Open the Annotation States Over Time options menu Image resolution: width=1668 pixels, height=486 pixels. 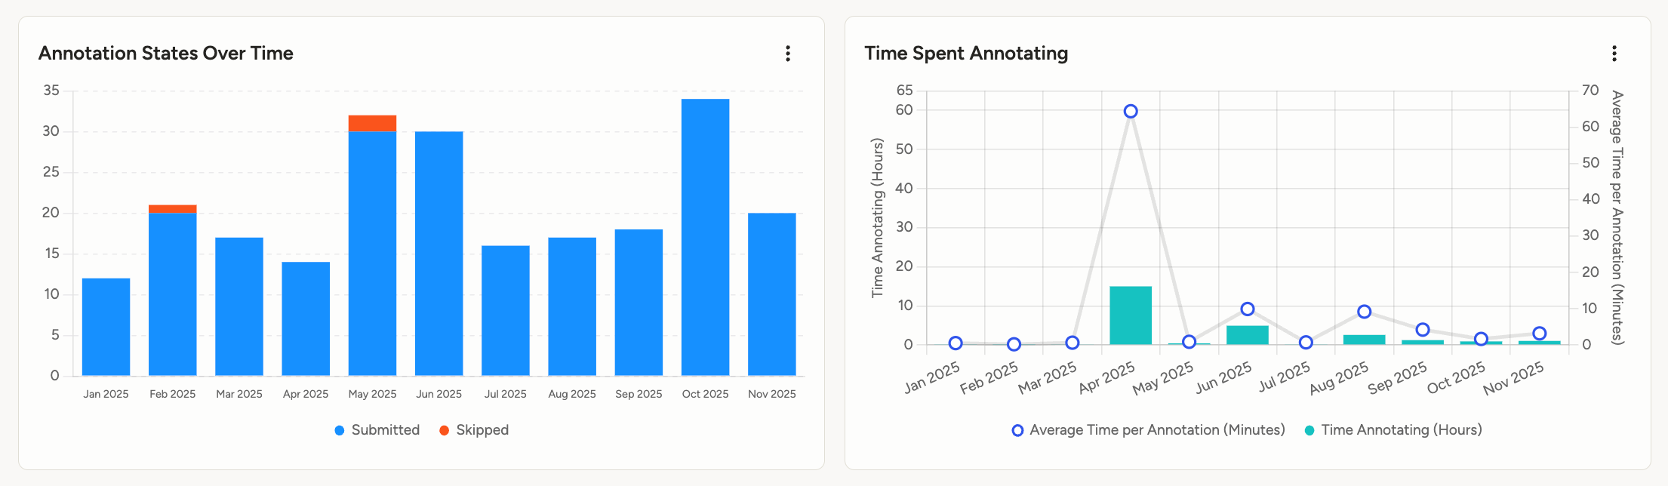pos(789,54)
